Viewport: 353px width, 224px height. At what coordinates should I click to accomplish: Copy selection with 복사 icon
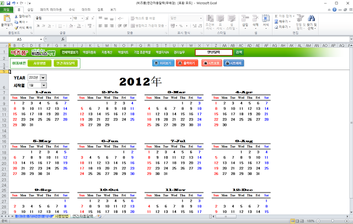pos(21,22)
